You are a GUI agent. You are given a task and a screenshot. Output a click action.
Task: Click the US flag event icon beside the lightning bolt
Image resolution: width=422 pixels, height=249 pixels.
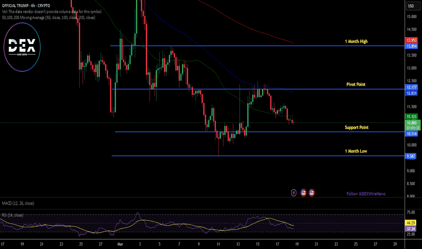tap(303, 193)
